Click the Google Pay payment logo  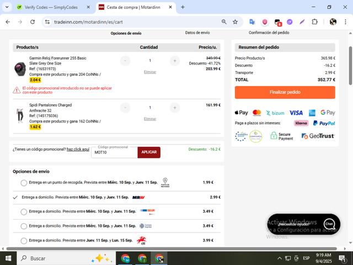pyautogui.click(x=328, y=113)
